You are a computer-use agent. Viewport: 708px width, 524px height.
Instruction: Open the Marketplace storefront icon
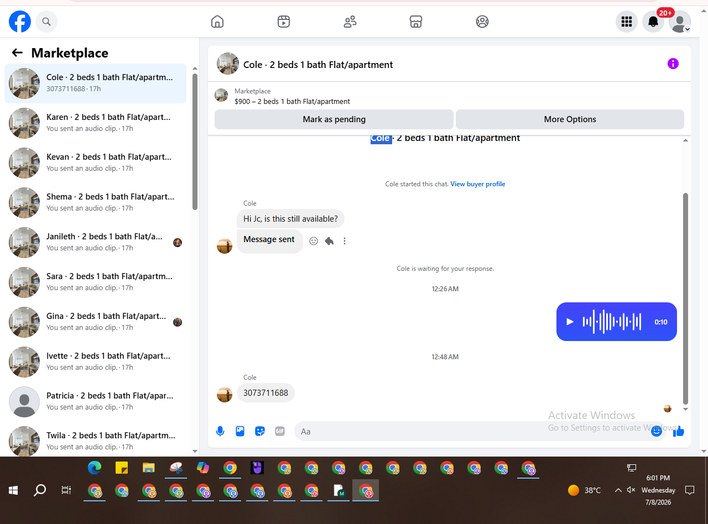pos(416,22)
